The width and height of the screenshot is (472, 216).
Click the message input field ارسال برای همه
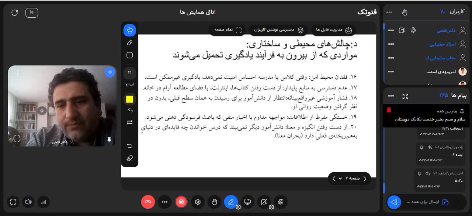pos(423,202)
